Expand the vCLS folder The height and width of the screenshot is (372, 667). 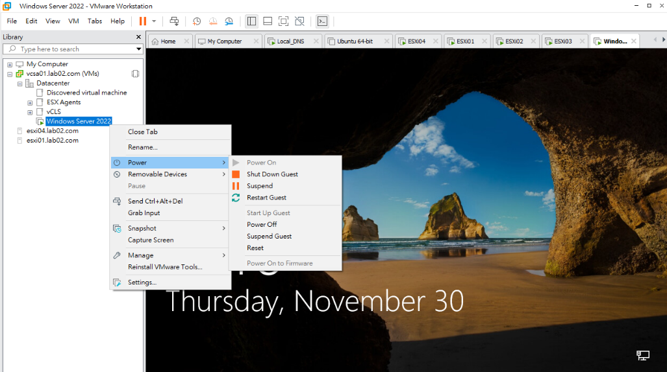point(30,113)
